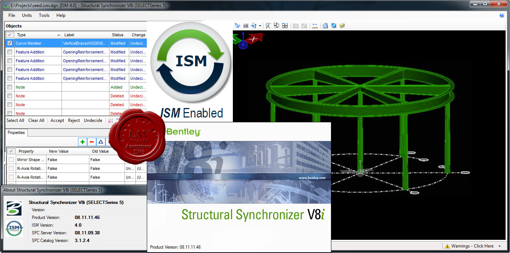510x253 pixels.
Task: Click the Old Value column header
Action: tap(101, 151)
